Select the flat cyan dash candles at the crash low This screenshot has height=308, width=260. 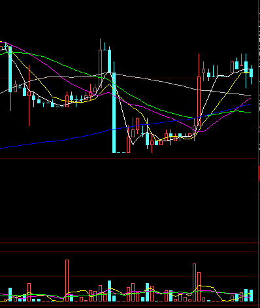pyautogui.click(x=122, y=152)
